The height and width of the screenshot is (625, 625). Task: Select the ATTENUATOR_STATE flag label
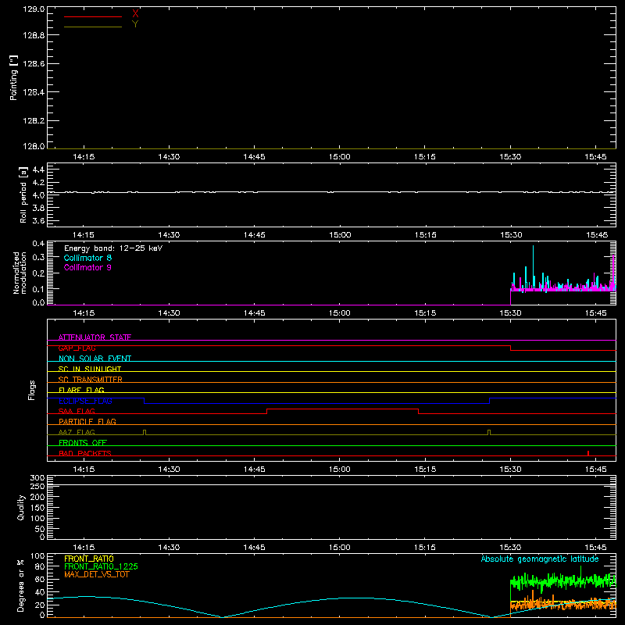tap(95, 337)
